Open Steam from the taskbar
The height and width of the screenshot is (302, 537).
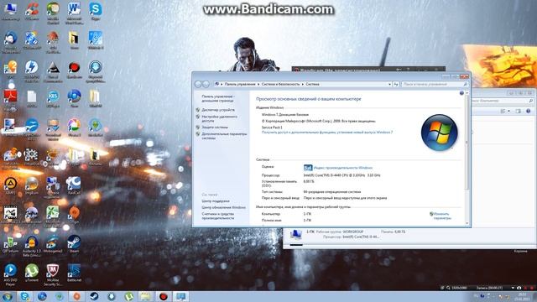tap(94, 296)
